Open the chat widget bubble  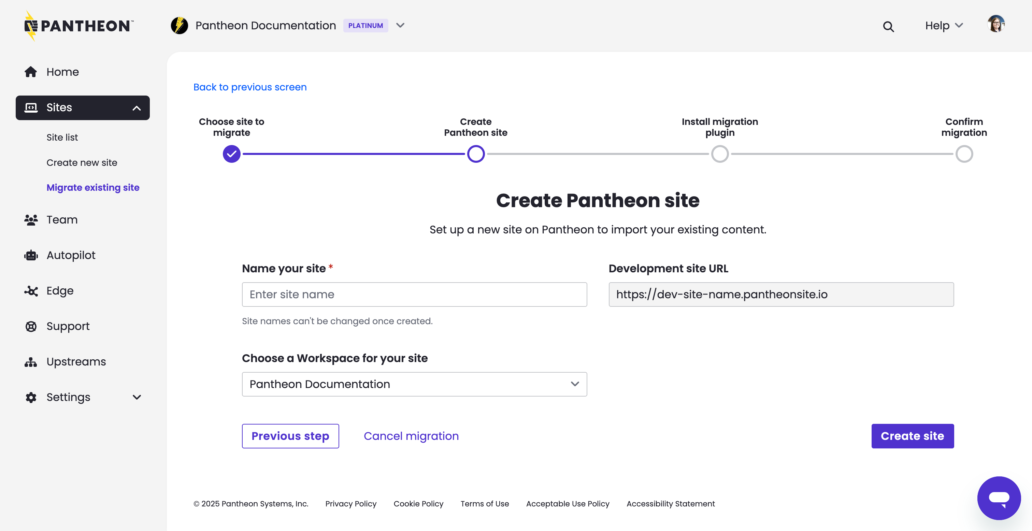click(x=999, y=498)
